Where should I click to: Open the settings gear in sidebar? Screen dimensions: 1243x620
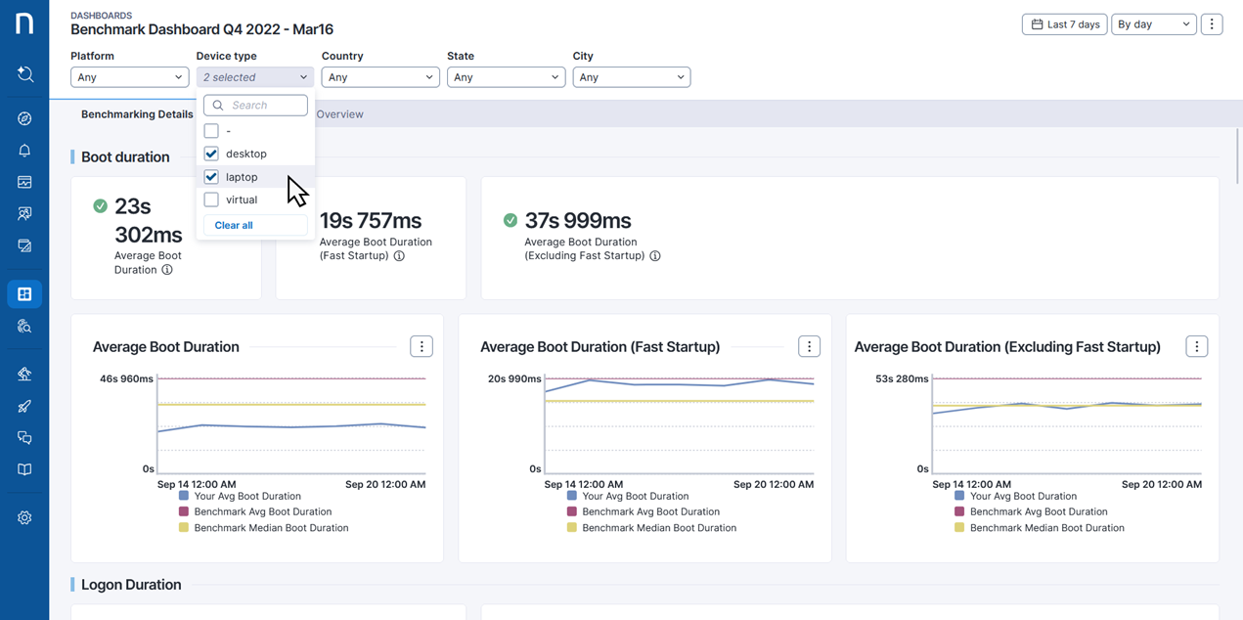(x=24, y=518)
